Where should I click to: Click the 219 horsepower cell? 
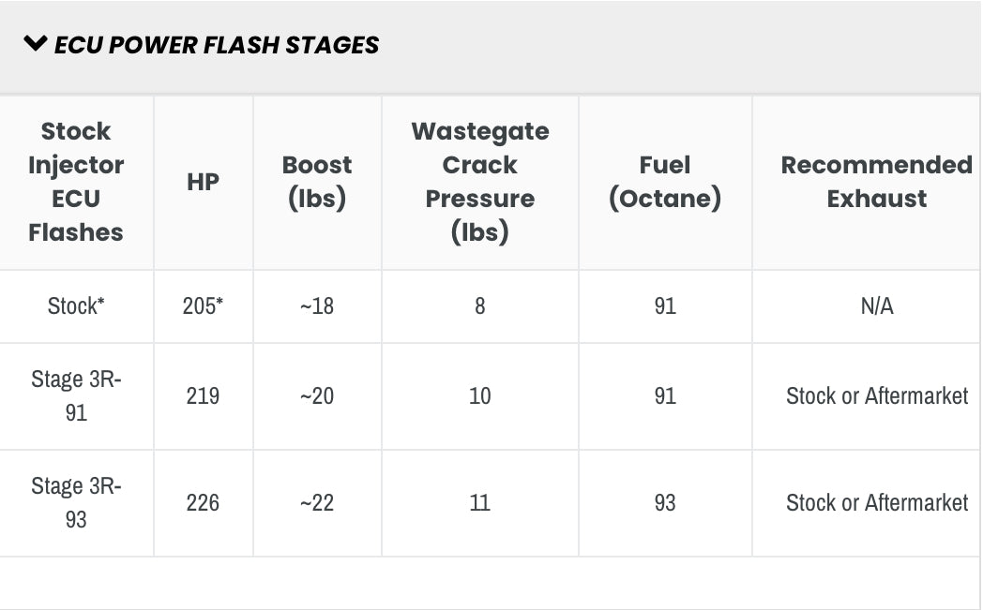coord(203,395)
